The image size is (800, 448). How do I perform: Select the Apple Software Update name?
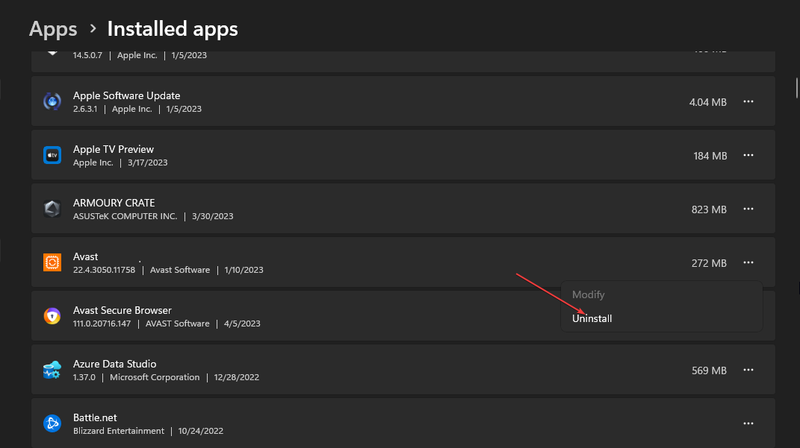(x=126, y=95)
